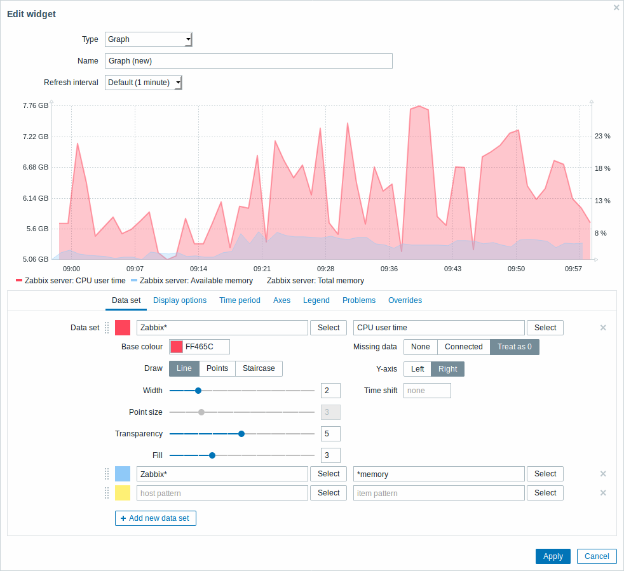The width and height of the screenshot is (624, 571).
Task: Remove the empty host pattern data set
Action: pos(603,493)
